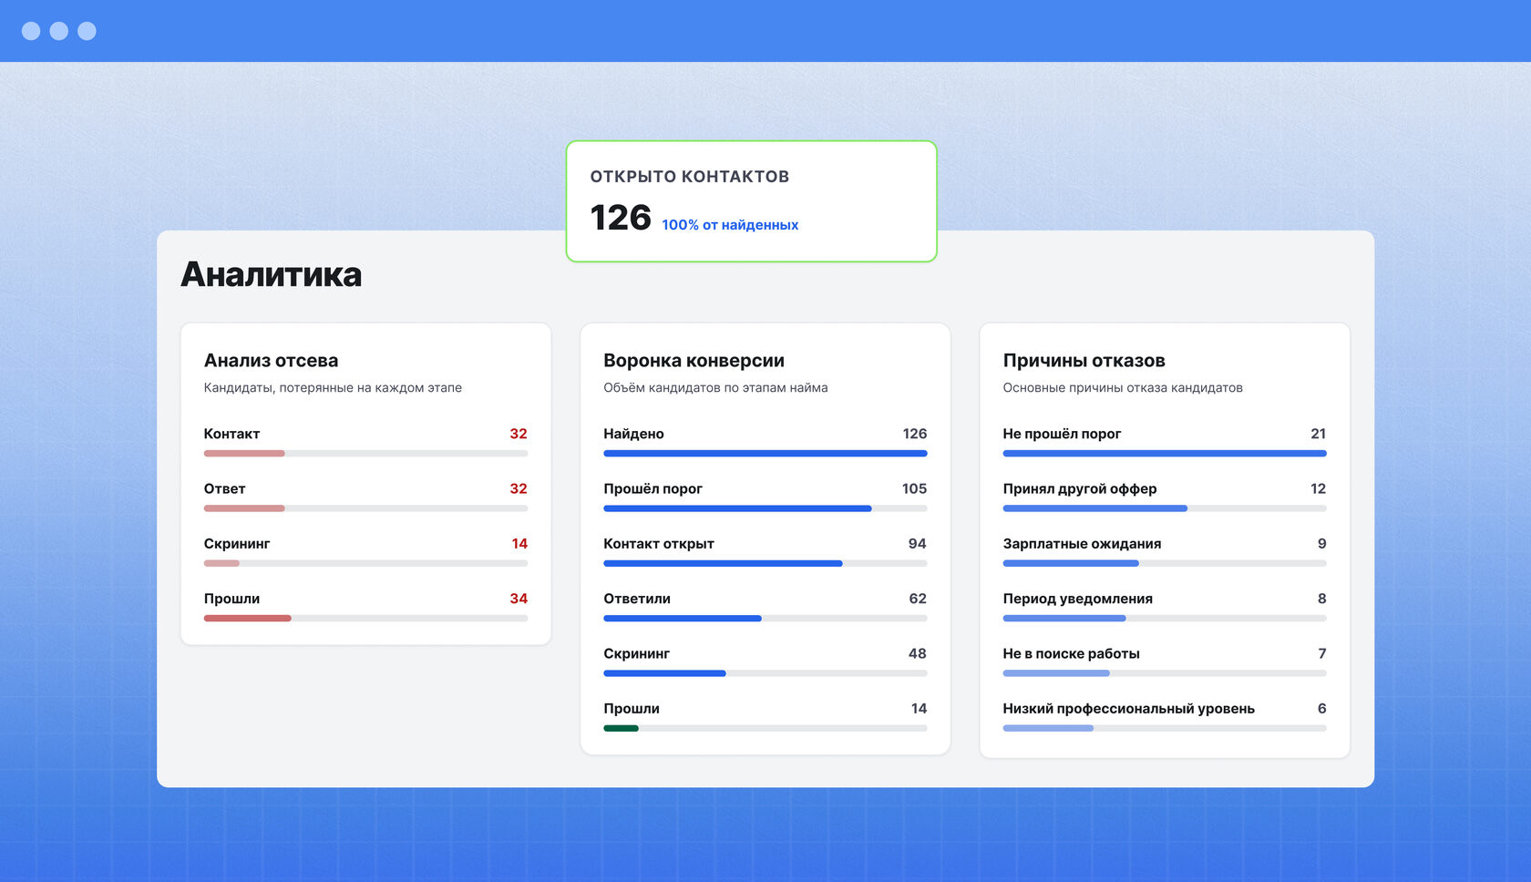This screenshot has height=882, width=1531.
Task: Click the value 6 for Низкий профессиональный уровень
Action: pos(1322,708)
